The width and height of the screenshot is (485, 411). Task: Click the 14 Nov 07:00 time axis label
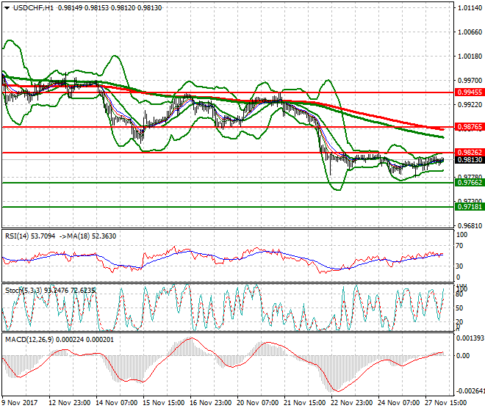click(117, 404)
